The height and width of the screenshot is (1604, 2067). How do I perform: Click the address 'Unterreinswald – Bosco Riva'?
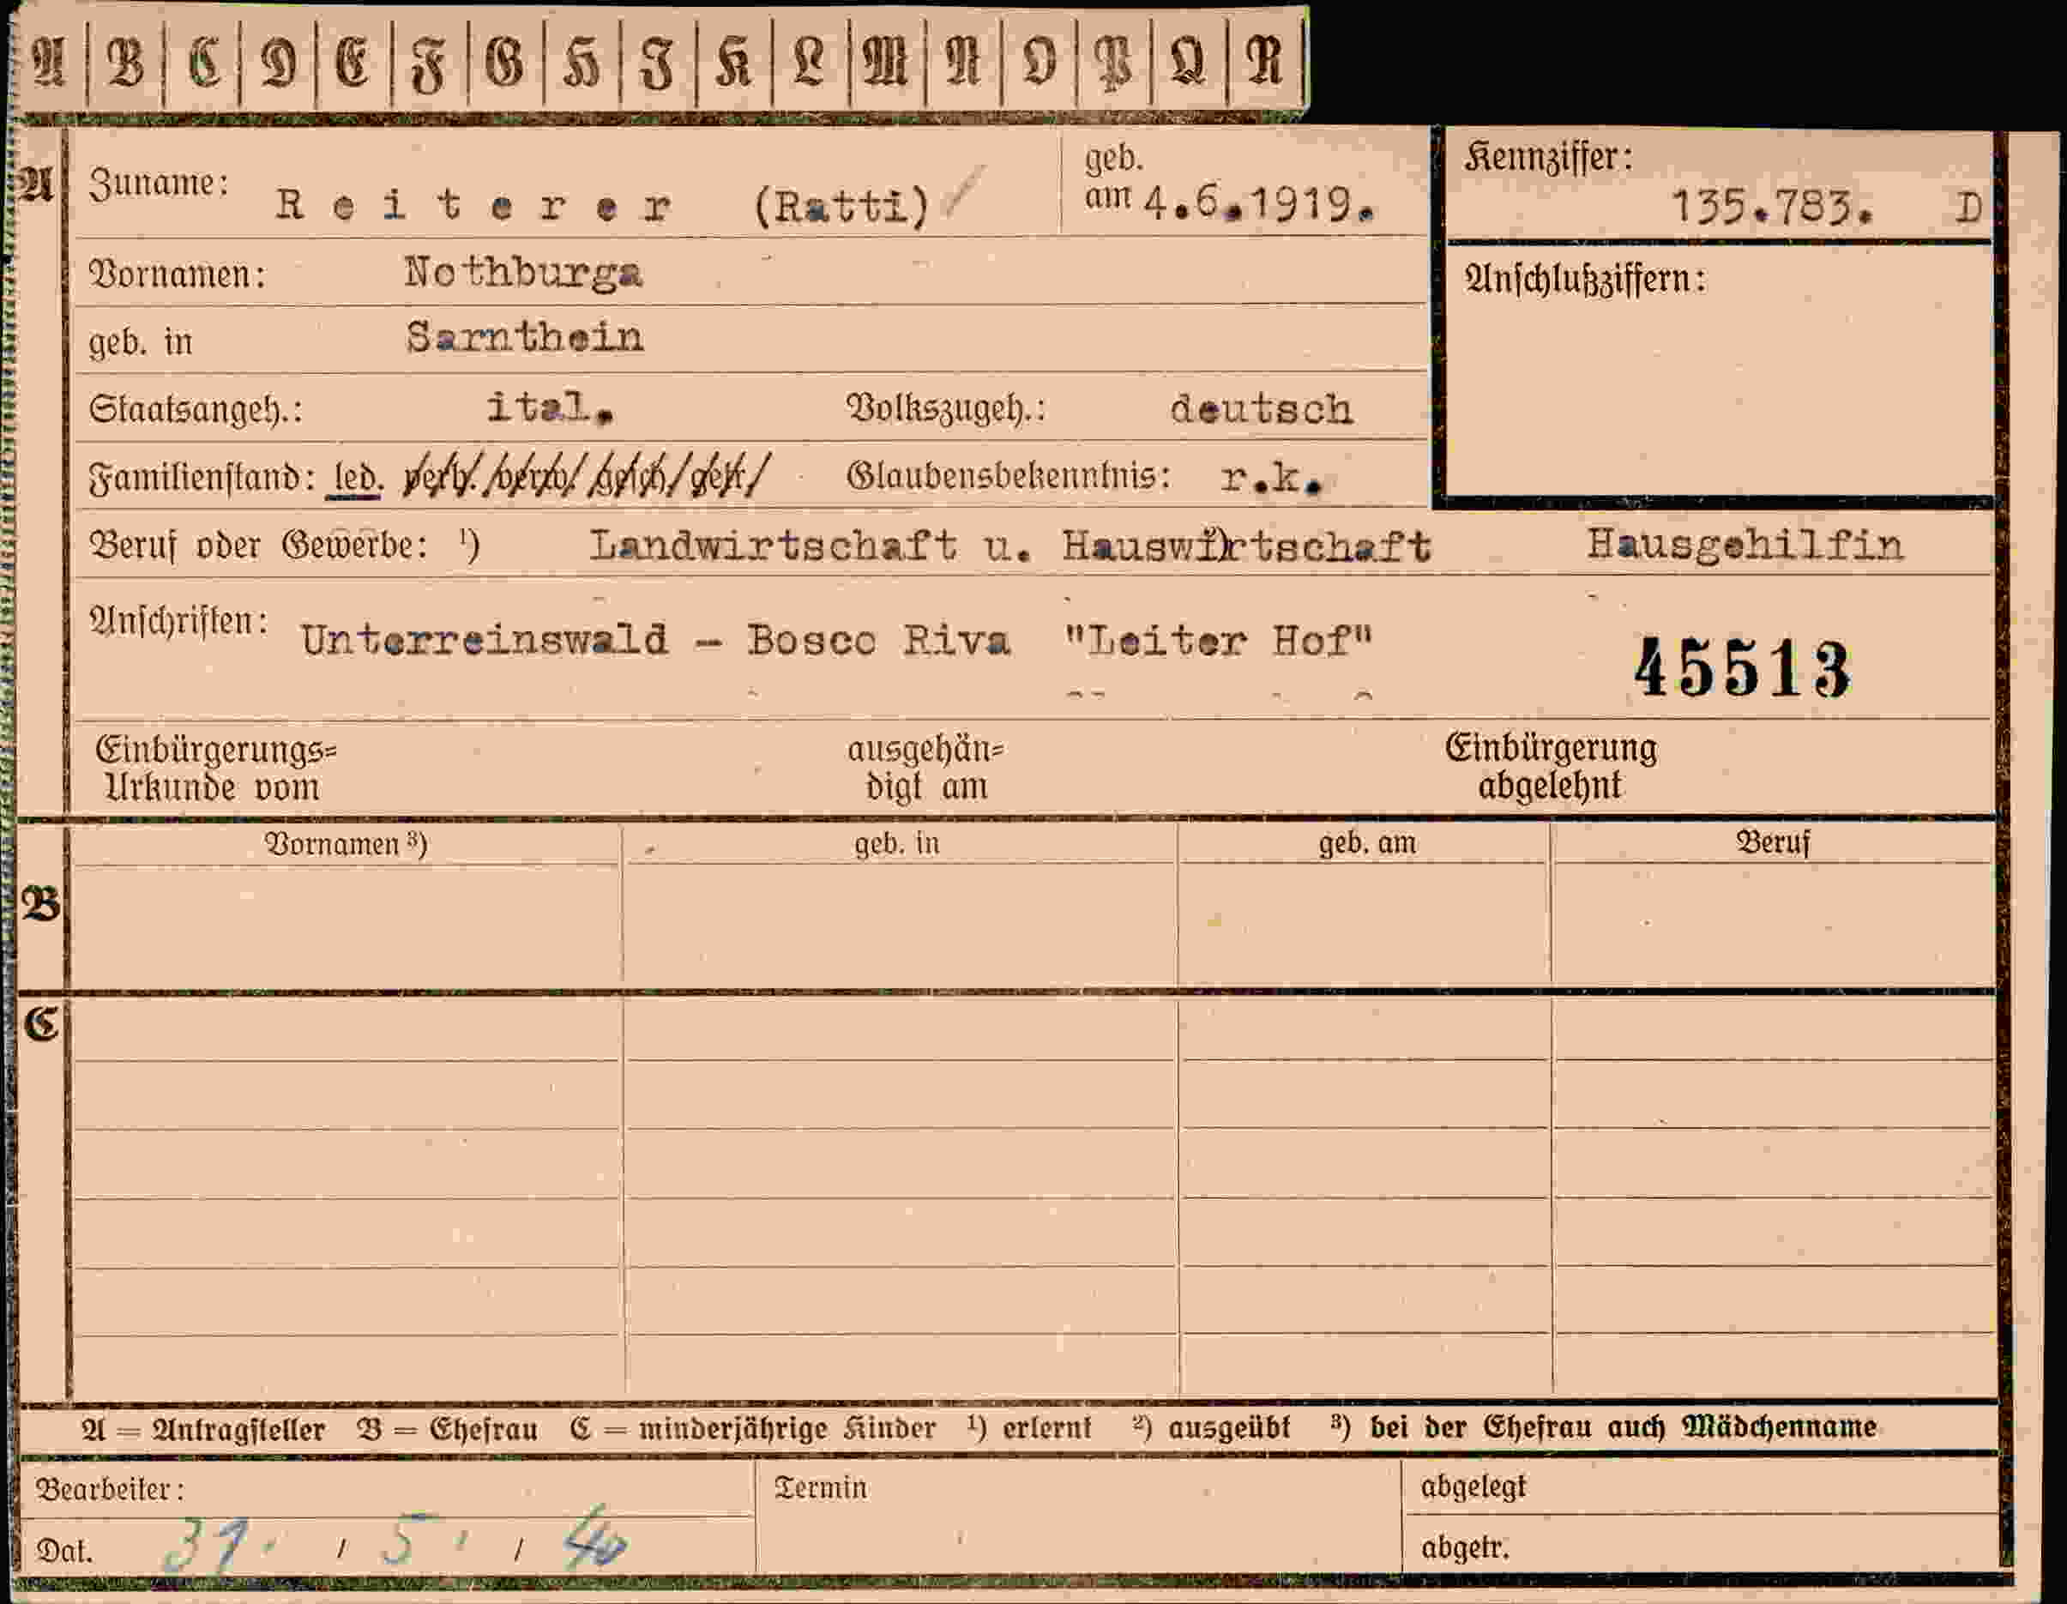[655, 641]
